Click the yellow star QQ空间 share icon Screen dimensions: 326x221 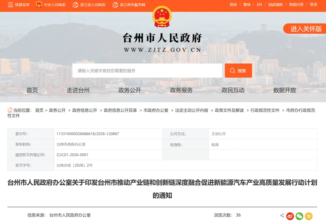pos(308,216)
